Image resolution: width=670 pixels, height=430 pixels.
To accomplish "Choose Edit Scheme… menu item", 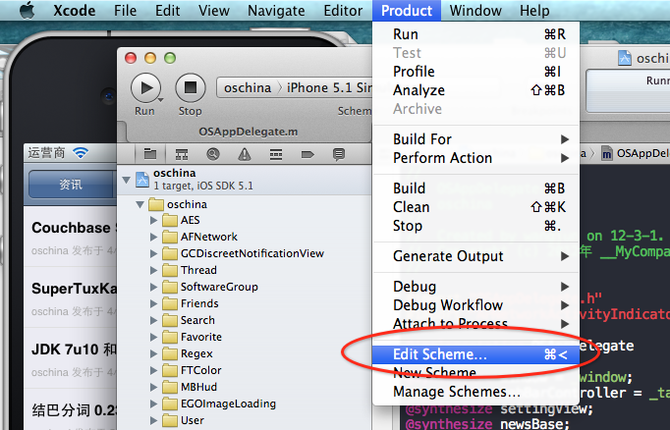I will 475,354.
